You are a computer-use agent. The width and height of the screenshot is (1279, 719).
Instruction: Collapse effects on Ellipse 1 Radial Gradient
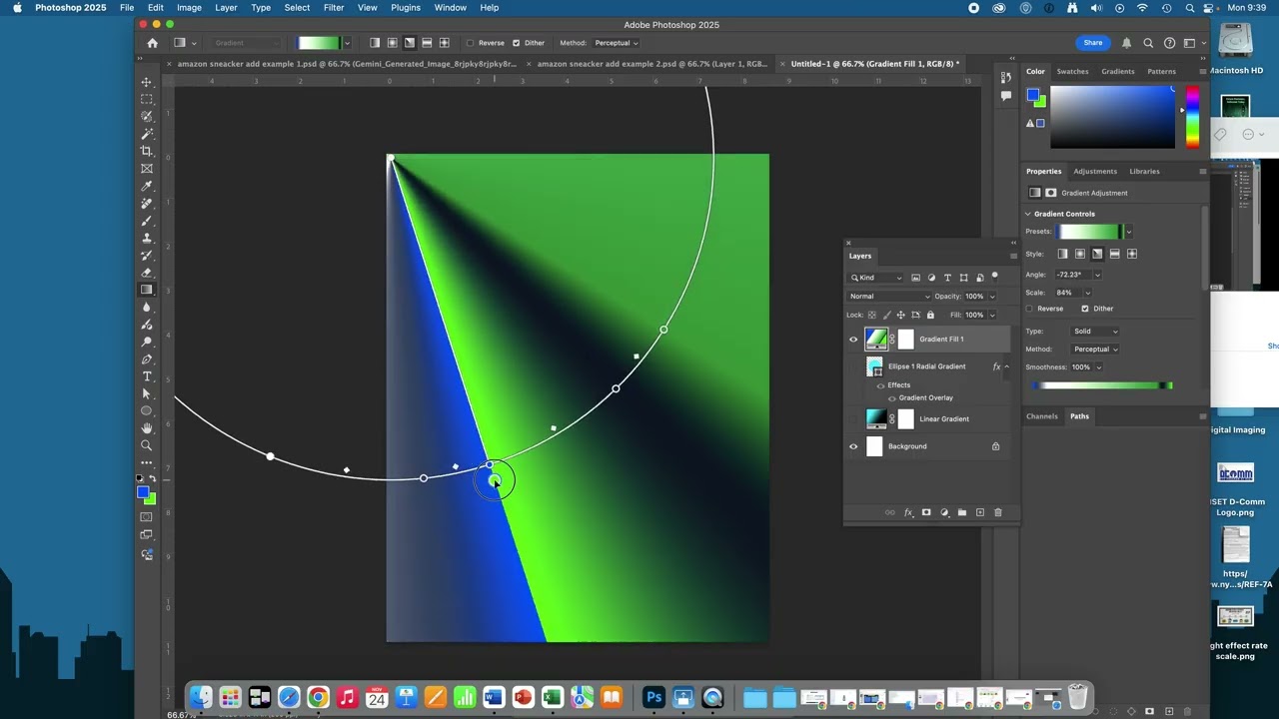tap(1006, 366)
